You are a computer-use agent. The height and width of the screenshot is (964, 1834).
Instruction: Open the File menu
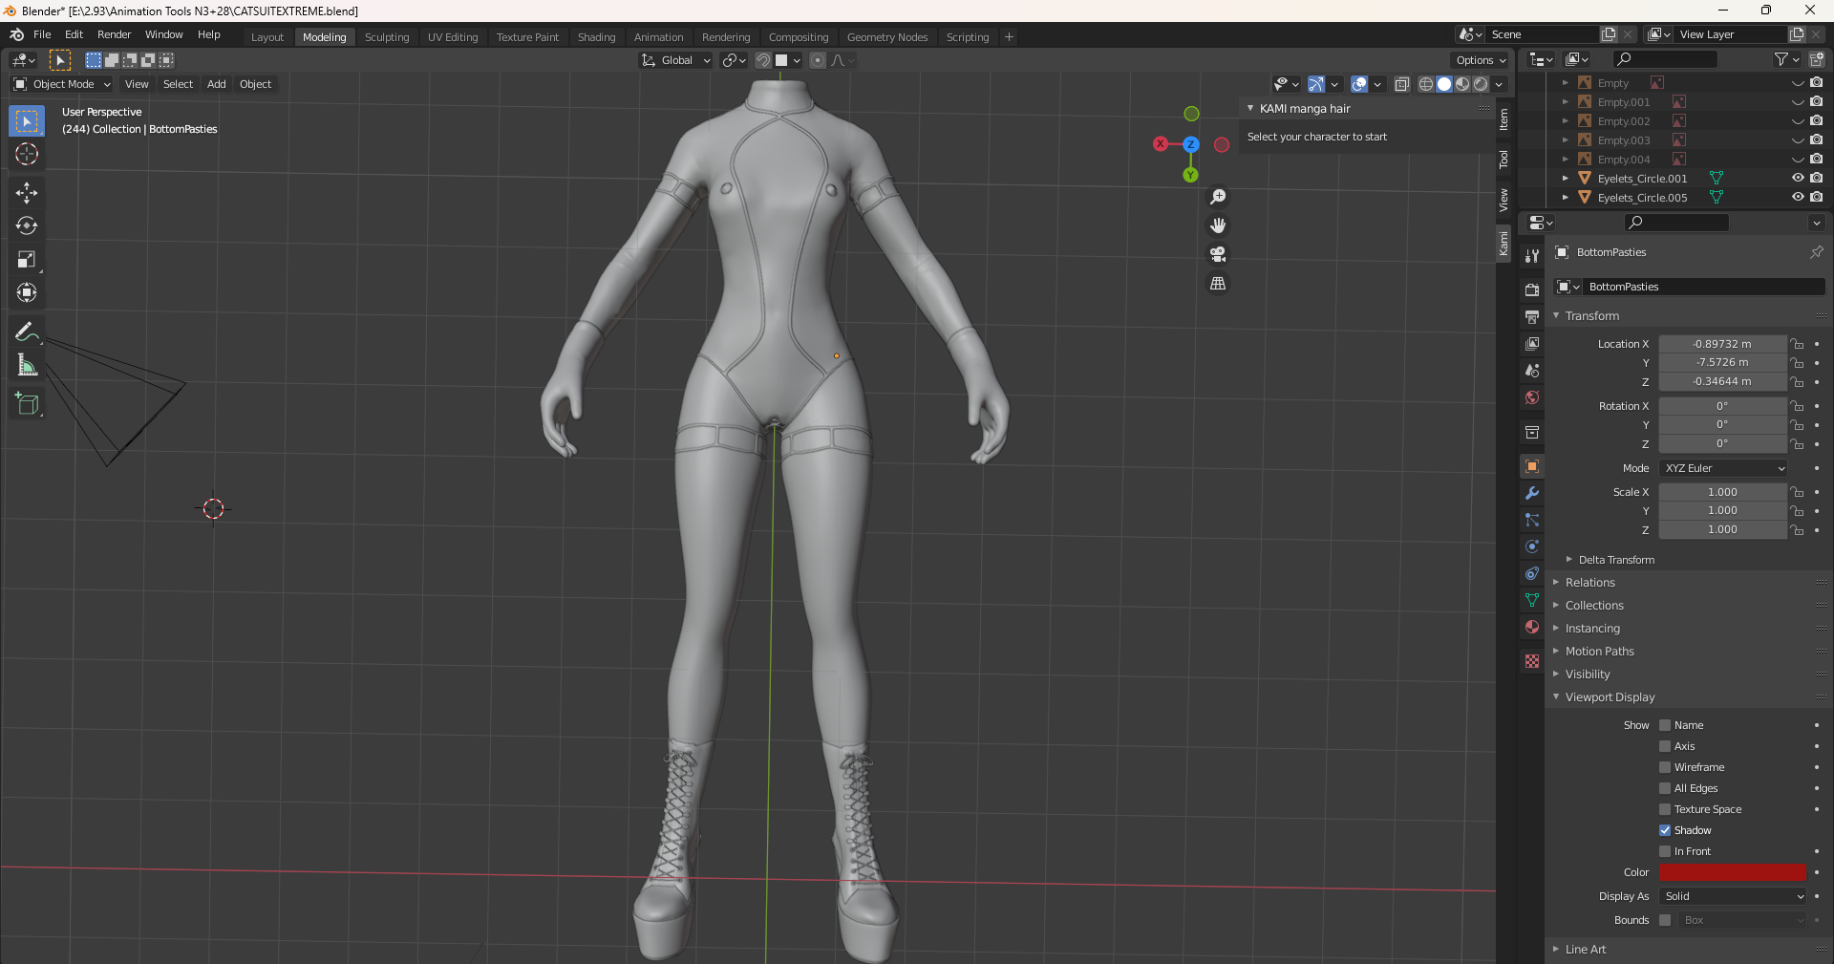click(x=42, y=34)
